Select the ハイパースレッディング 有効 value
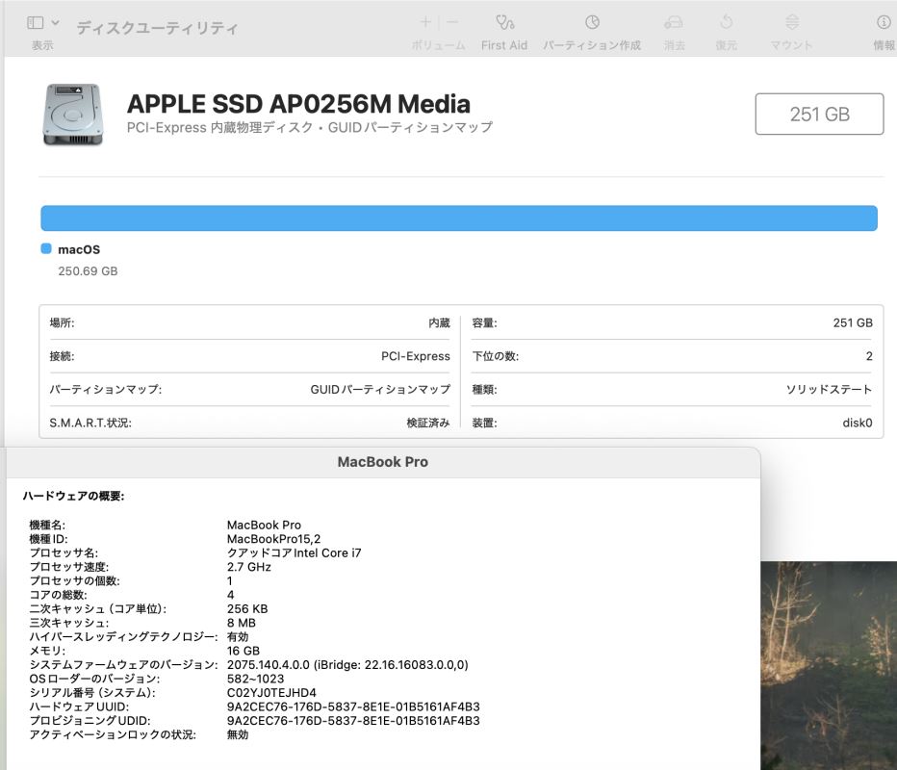This screenshot has width=897, height=770. click(238, 637)
